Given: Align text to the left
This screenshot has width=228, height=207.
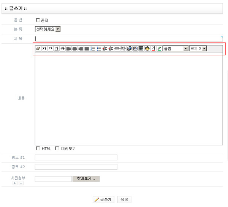Looking at the screenshot, I should click(x=68, y=48).
